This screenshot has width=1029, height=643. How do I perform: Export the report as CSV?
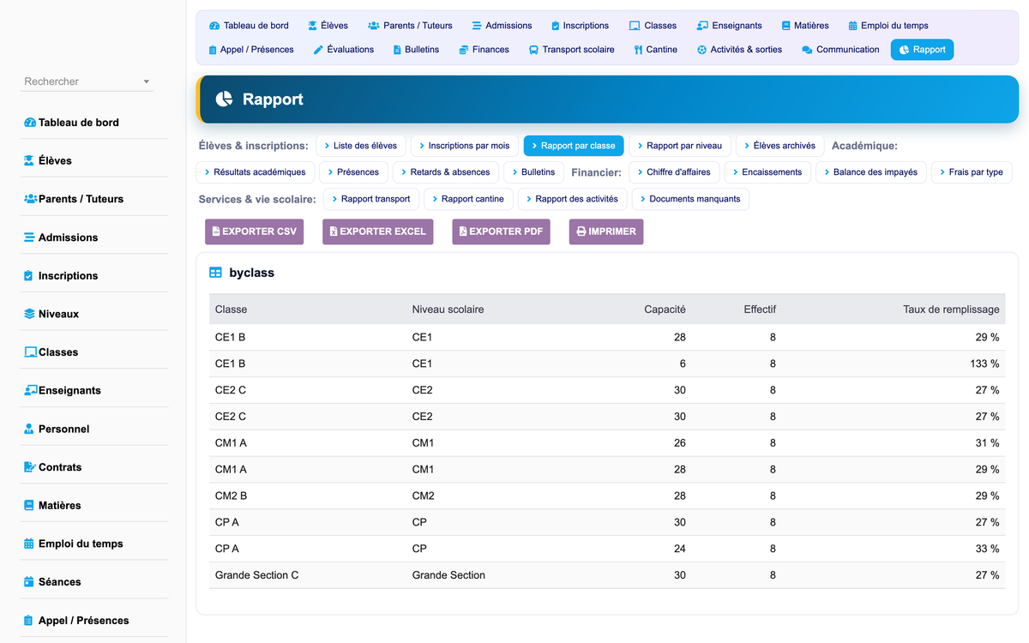[254, 231]
